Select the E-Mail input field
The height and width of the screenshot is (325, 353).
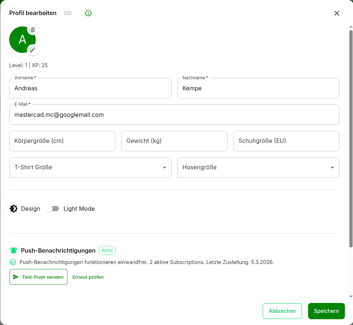coord(174,115)
